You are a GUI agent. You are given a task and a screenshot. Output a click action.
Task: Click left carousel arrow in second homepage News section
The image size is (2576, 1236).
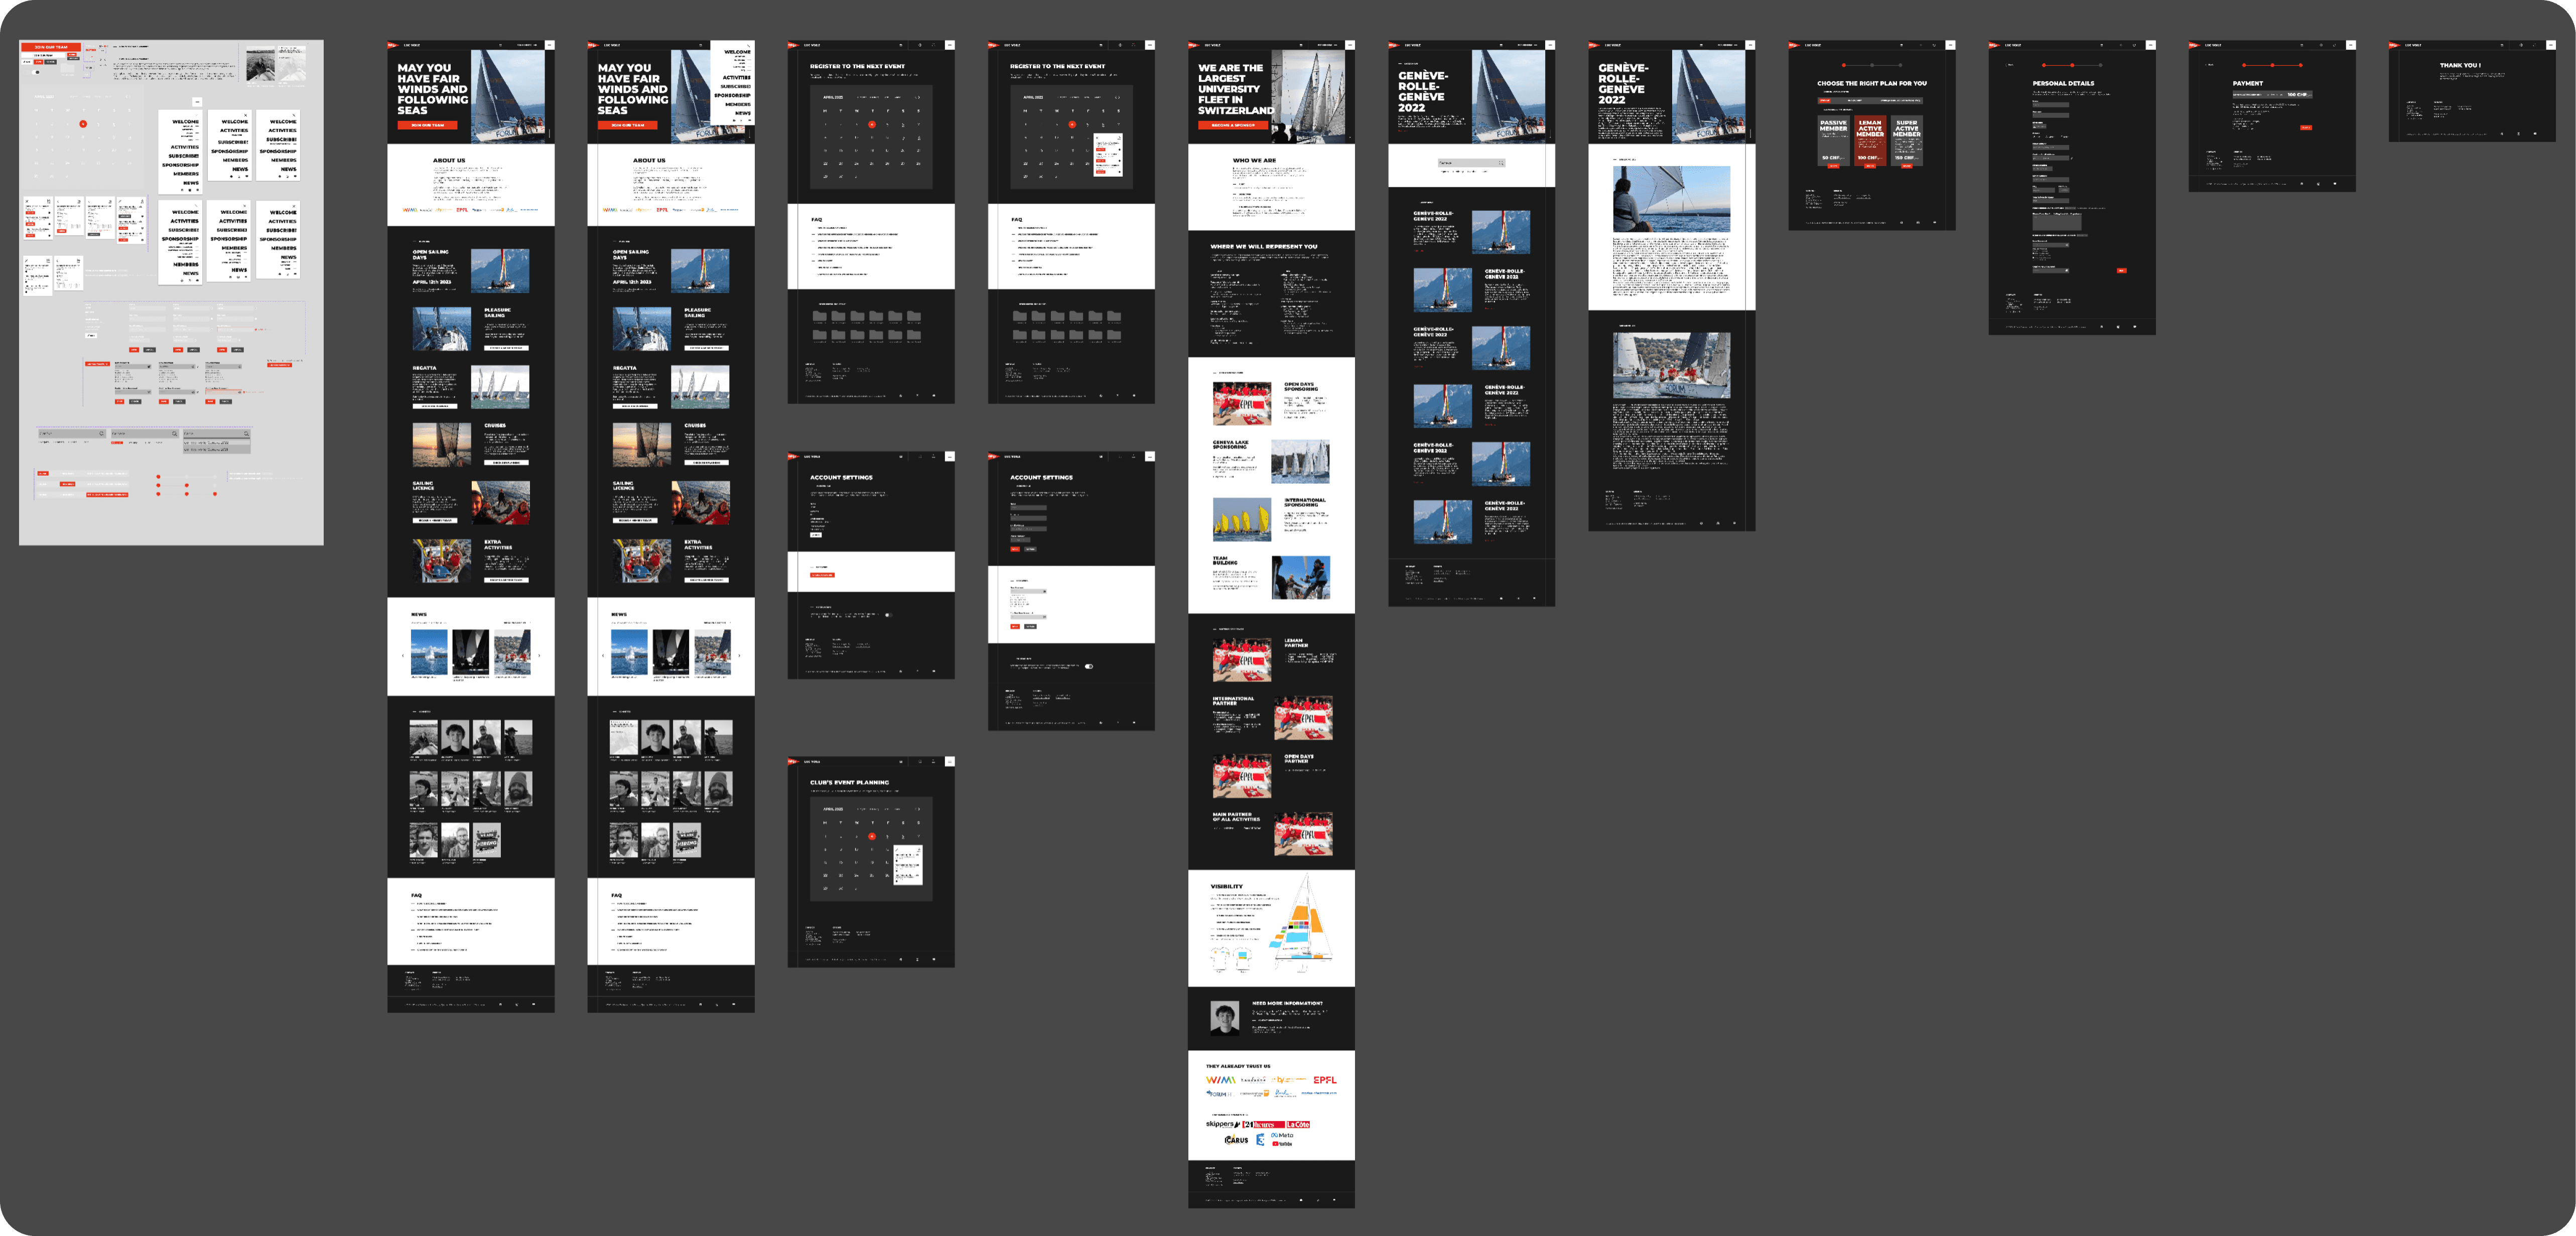(x=603, y=656)
